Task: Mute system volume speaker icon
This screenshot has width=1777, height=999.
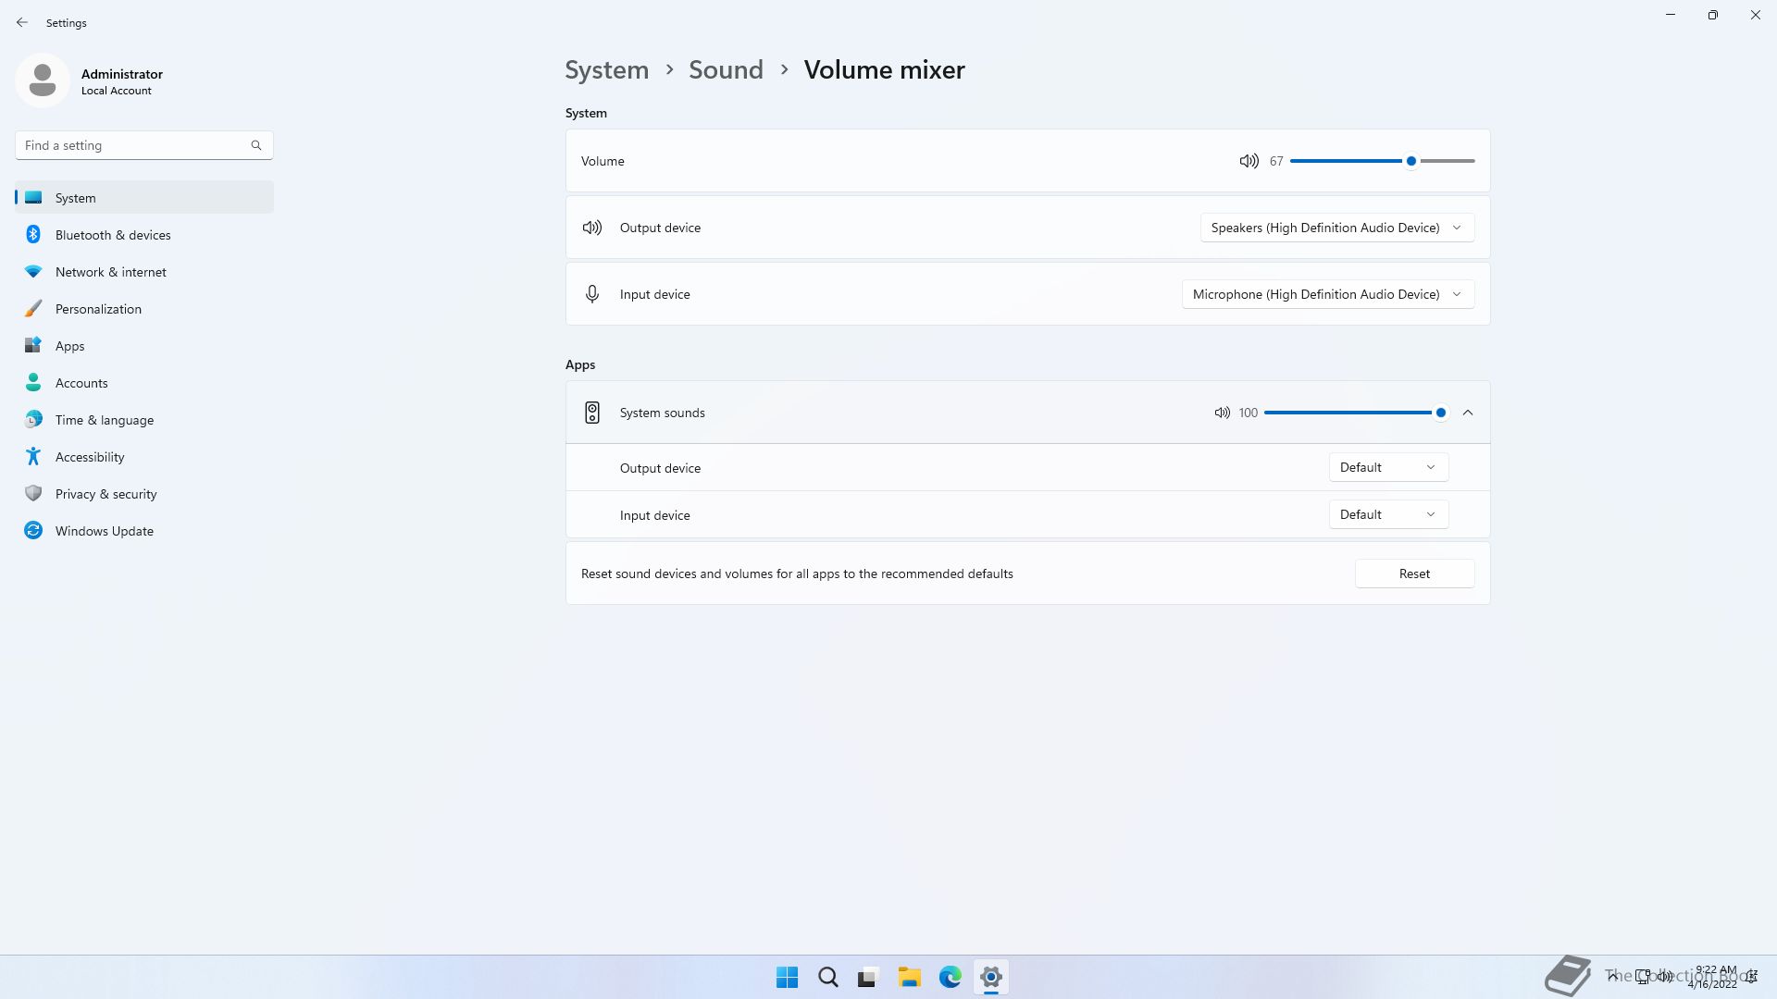Action: (1249, 161)
